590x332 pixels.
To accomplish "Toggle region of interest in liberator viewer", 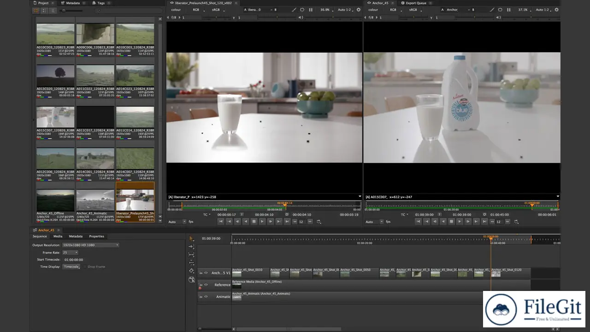I will click(x=302, y=10).
